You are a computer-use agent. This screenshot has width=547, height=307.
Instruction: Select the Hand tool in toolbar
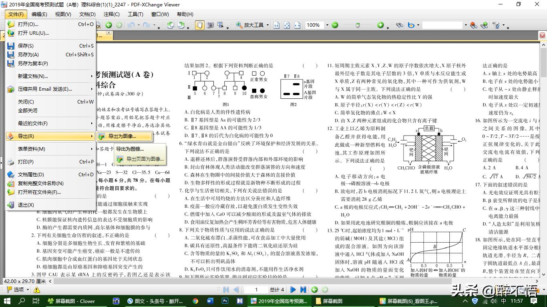(199, 25)
